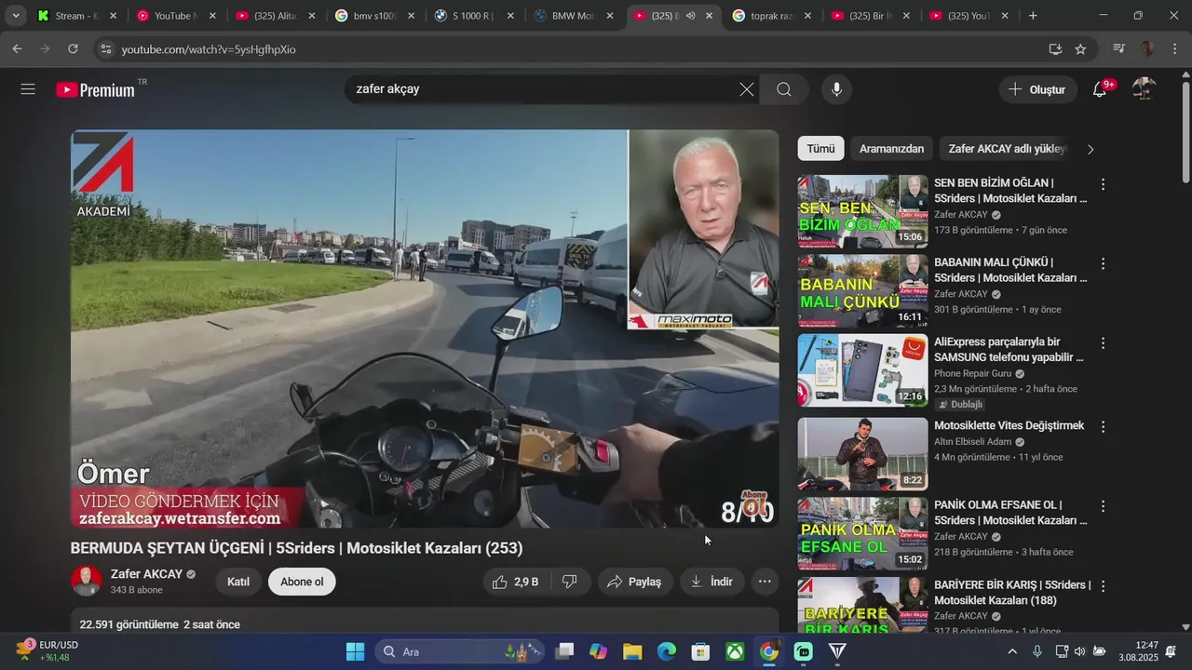
Task: Open the Chrome tab search dropdown
Action: click(x=16, y=16)
